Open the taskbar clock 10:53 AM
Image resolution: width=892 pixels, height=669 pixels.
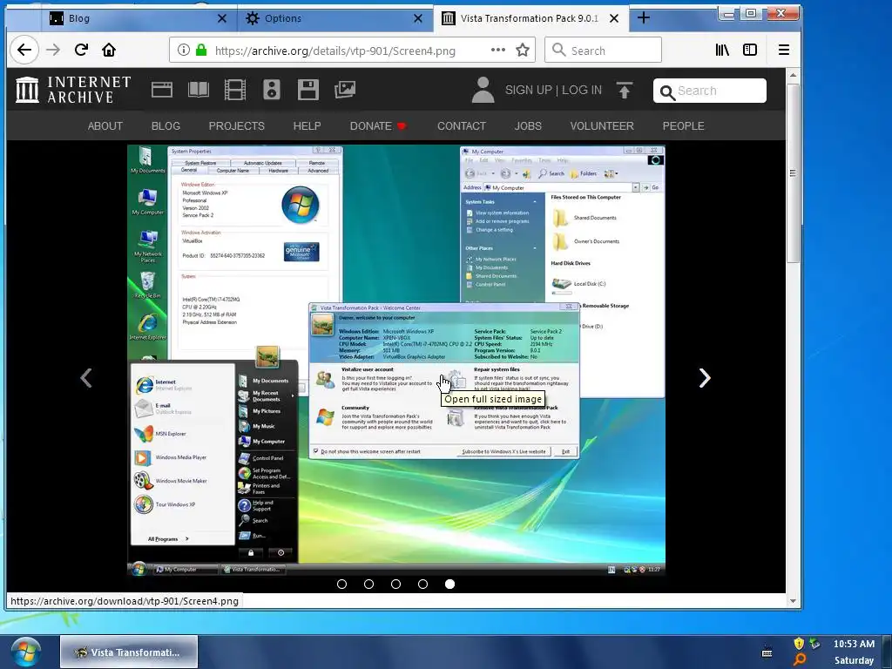[854, 644]
